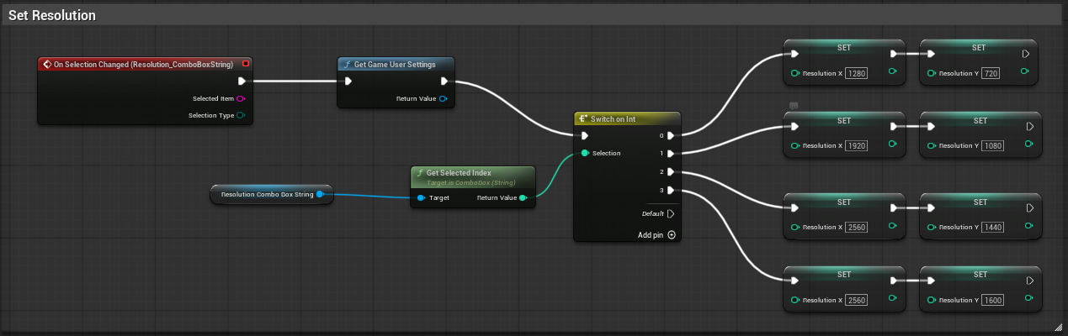Click exec input pin of SET Resolution X 1280
Image resolution: width=1068 pixels, height=336 pixels.
pos(794,54)
